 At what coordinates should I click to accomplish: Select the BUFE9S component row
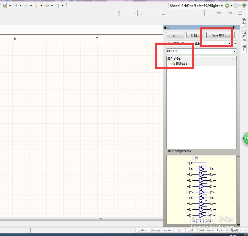point(201,63)
